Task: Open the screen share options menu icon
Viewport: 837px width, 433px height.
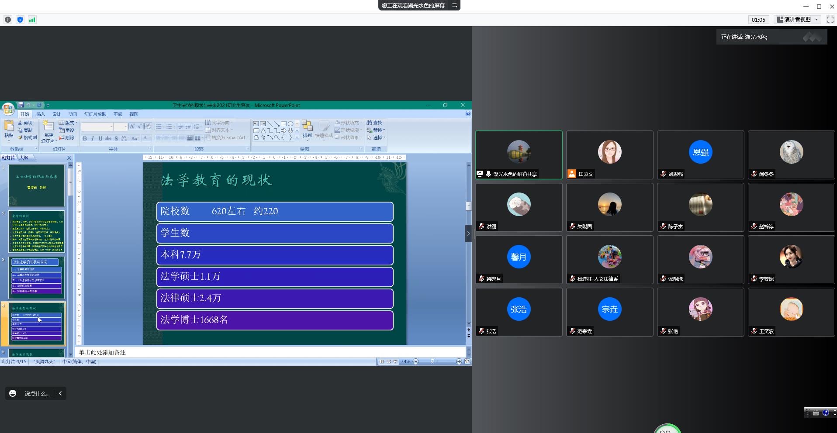Action: pyautogui.click(x=454, y=5)
